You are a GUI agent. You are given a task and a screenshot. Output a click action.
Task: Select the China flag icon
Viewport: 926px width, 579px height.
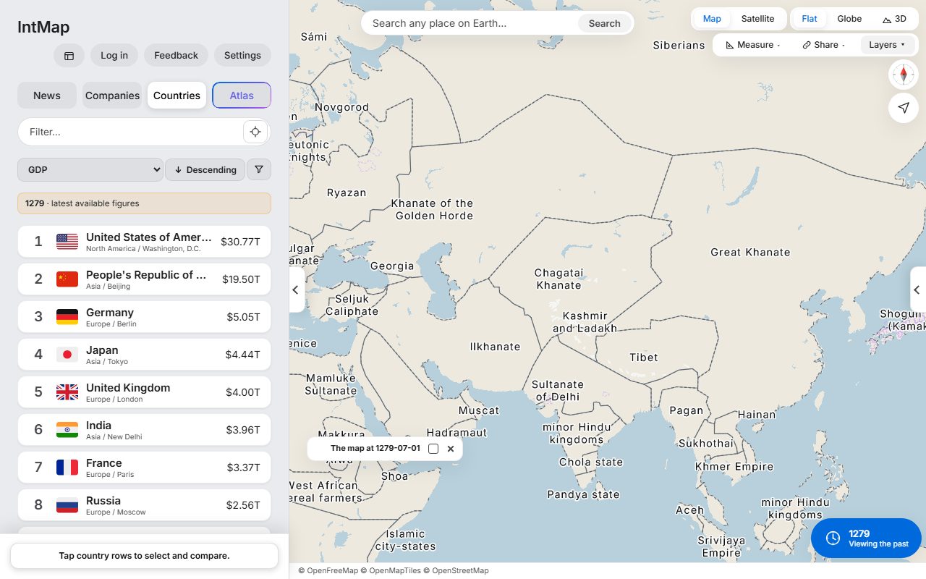pos(67,279)
